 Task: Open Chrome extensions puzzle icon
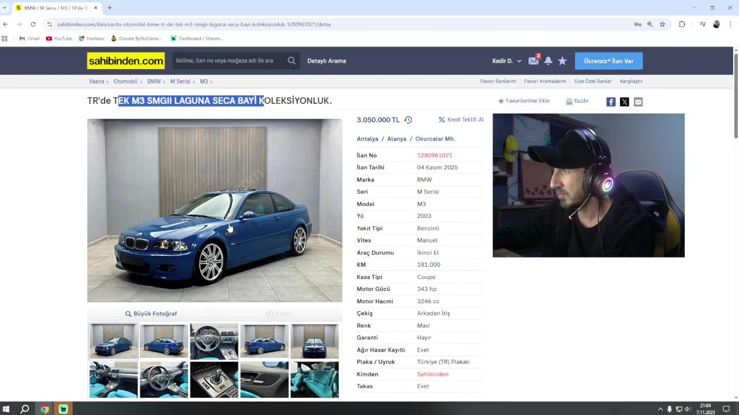coord(682,24)
